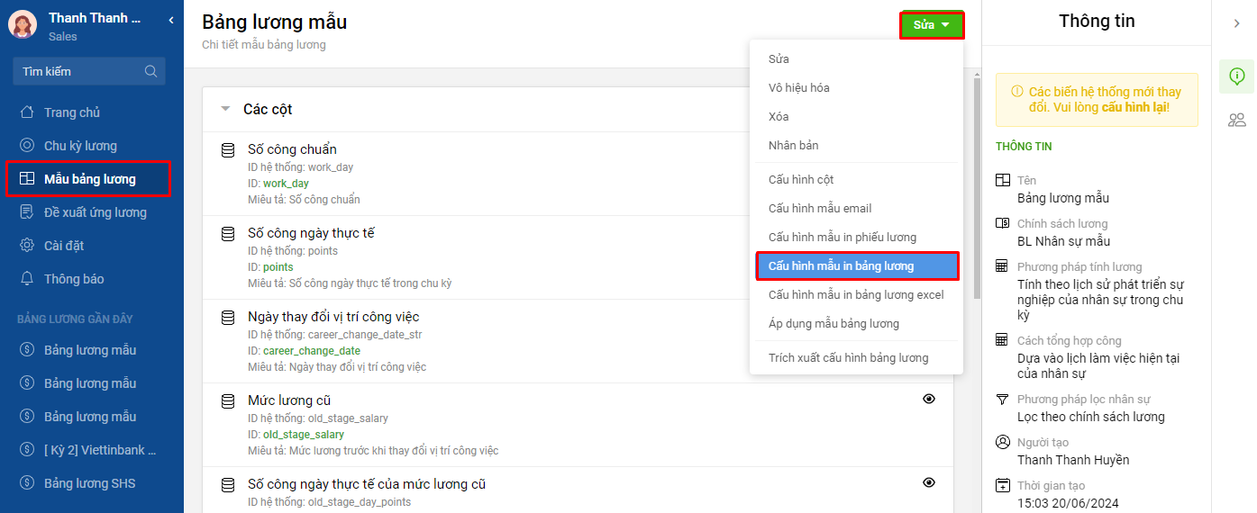Choose Áp dụng mẫu bảng lương
The image size is (1257, 513).
856,324
